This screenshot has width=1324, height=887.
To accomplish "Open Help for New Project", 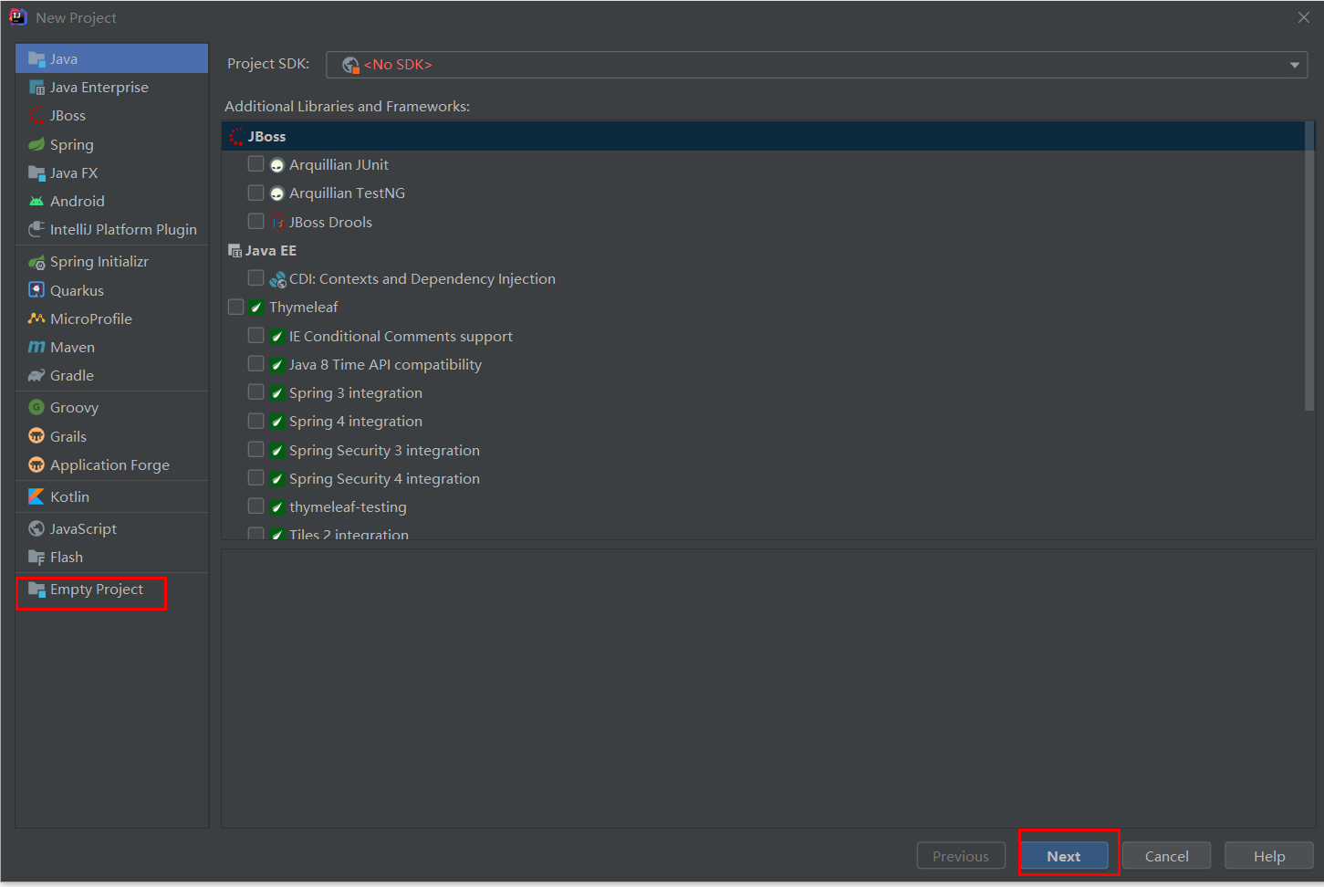I will tap(1269, 856).
